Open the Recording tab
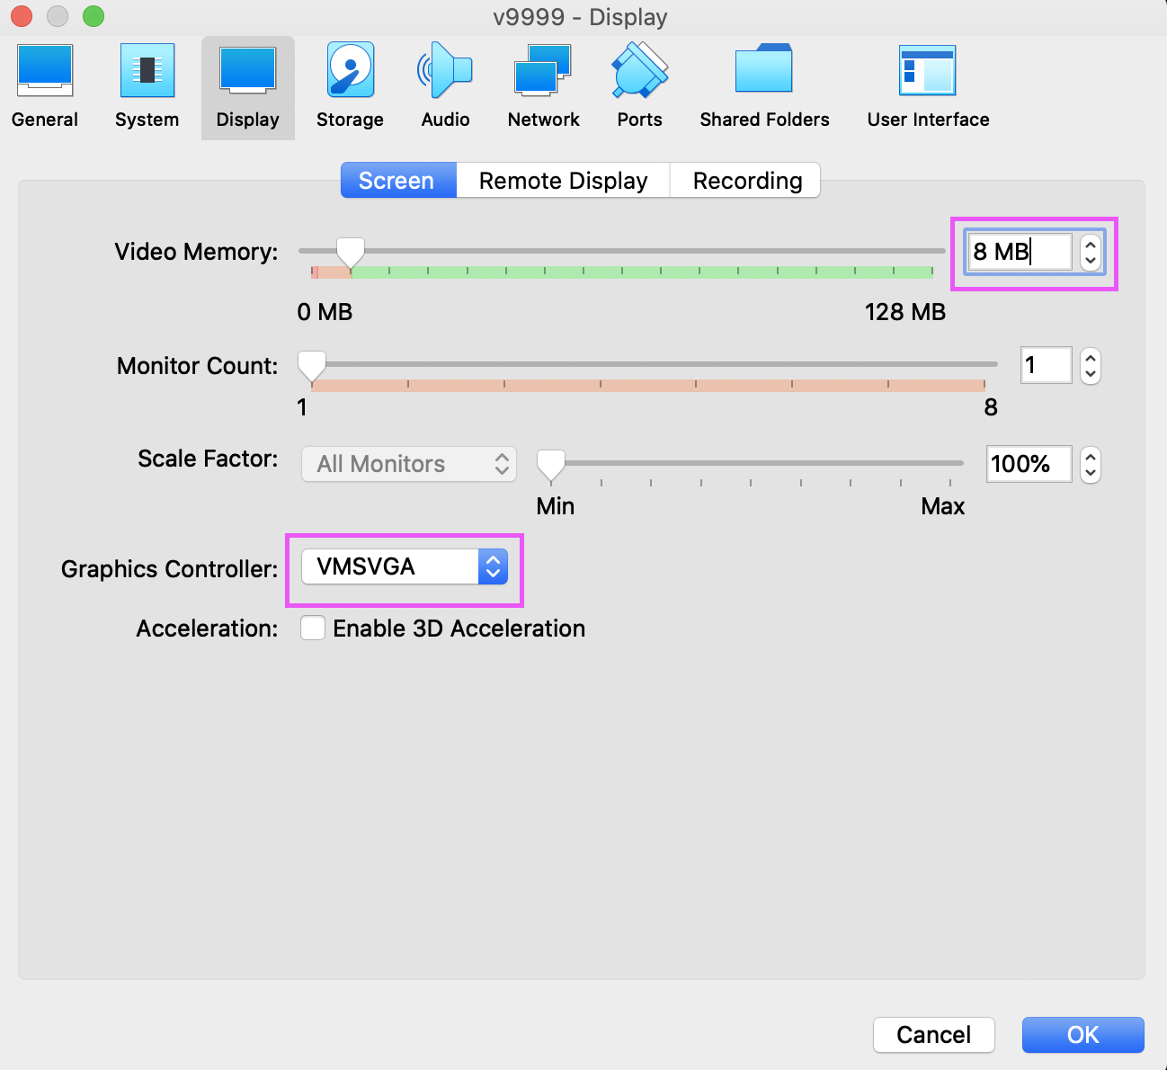1167x1070 pixels. click(746, 181)
